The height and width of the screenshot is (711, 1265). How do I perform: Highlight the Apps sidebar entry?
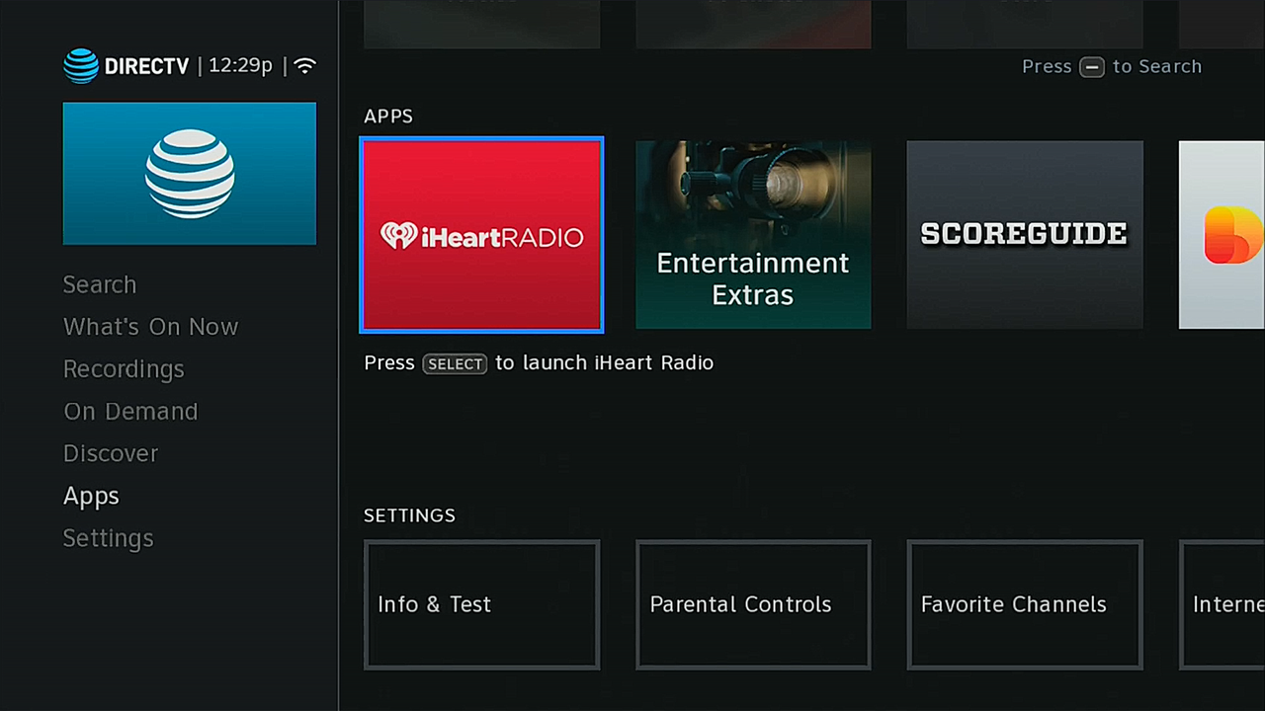pos(91,496)
